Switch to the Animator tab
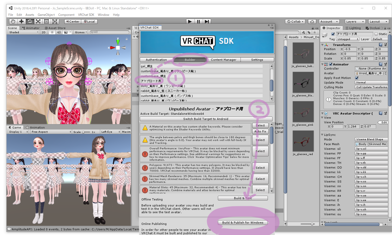Screen dimensions: 392x235 pos(31,28)
